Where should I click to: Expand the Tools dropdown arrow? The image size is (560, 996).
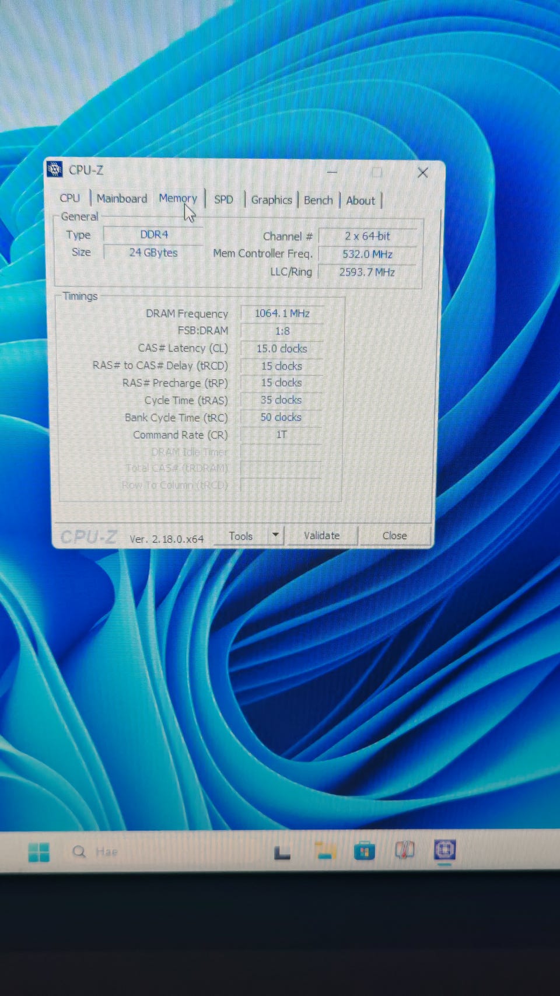click(x=275, y=535)
